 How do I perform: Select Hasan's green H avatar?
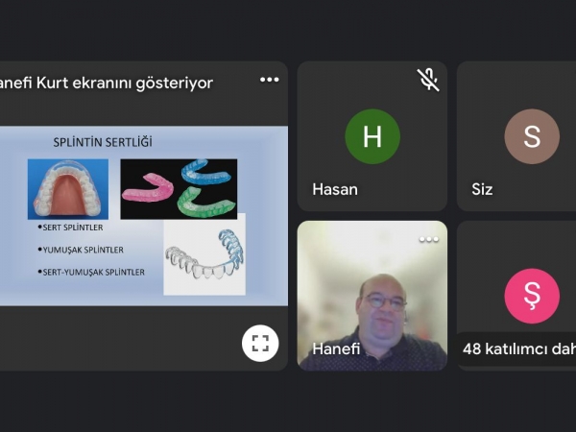(x=372, y=136)
